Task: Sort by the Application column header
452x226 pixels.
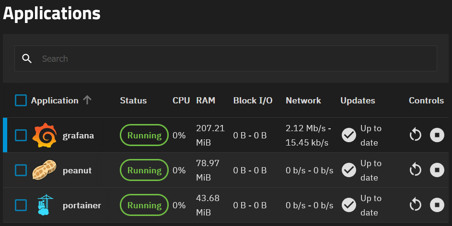Action: tap(55, 101)
